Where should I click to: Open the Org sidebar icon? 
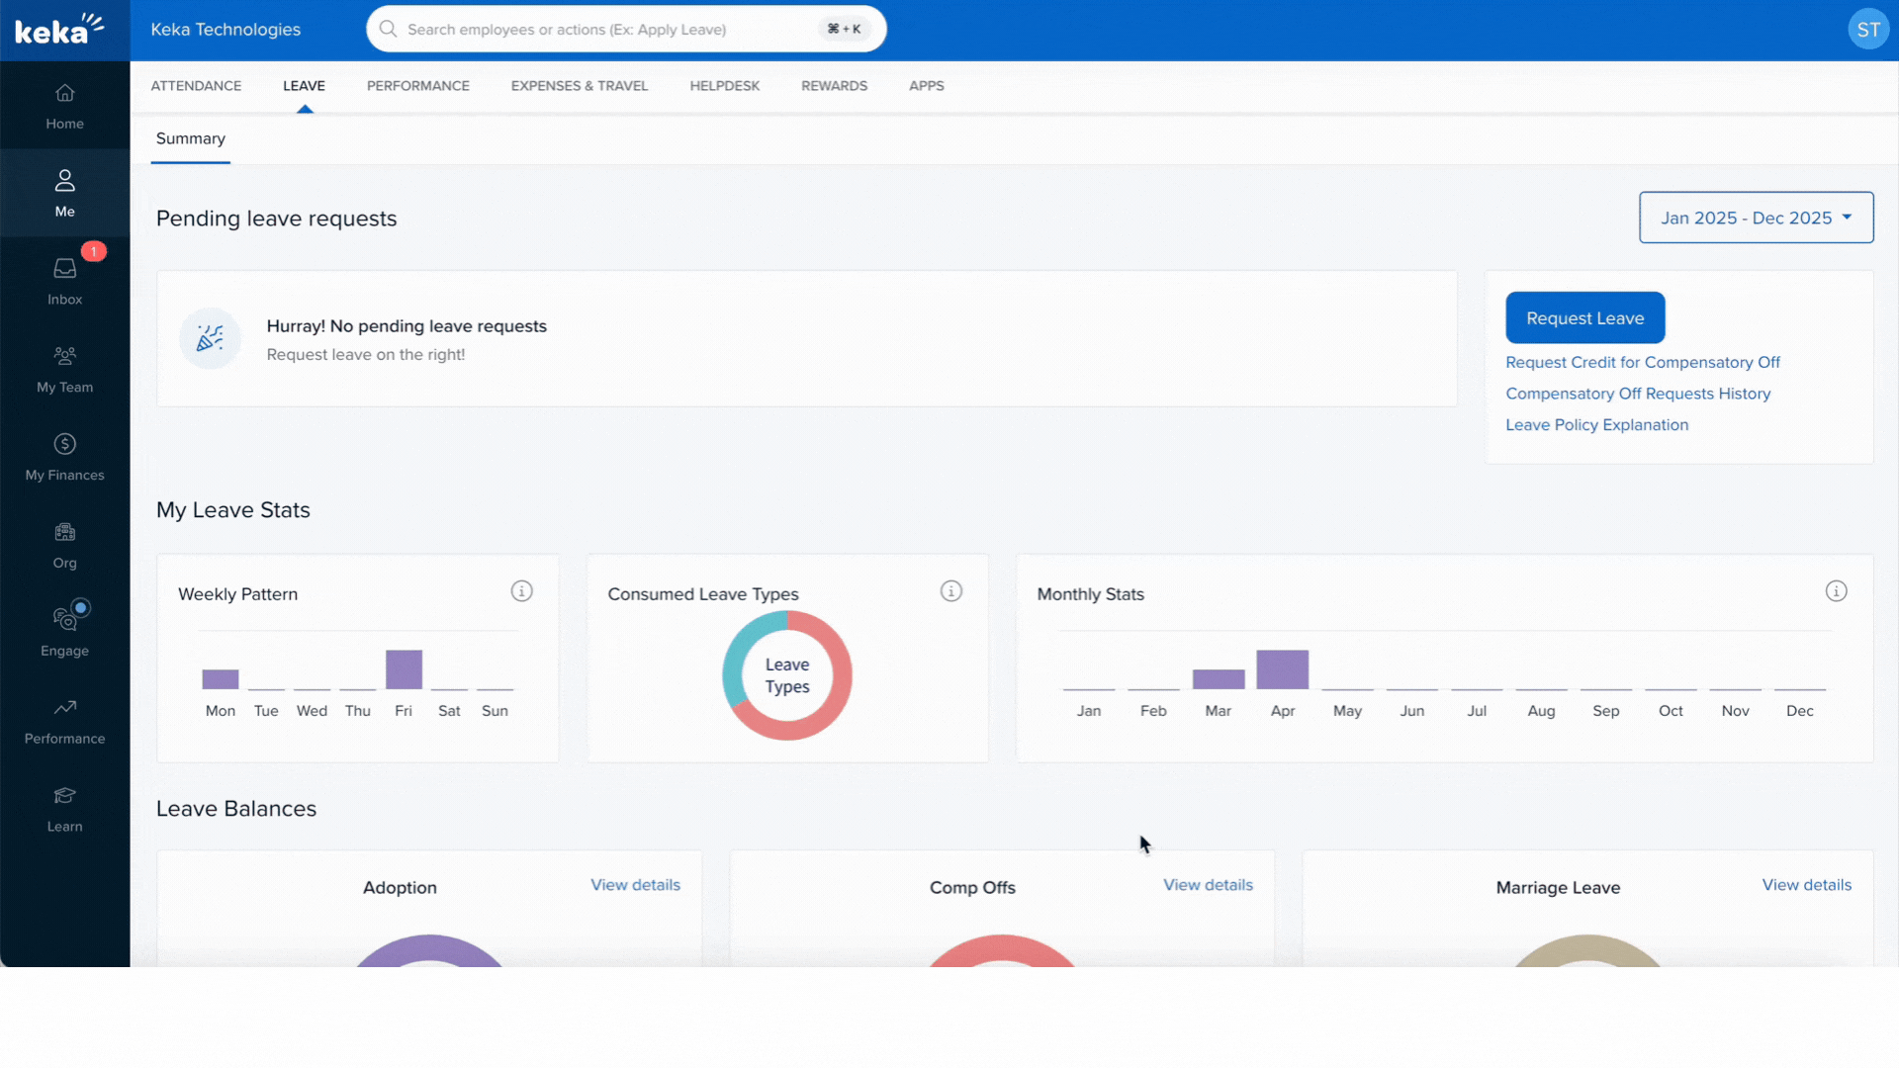(64, 545)
